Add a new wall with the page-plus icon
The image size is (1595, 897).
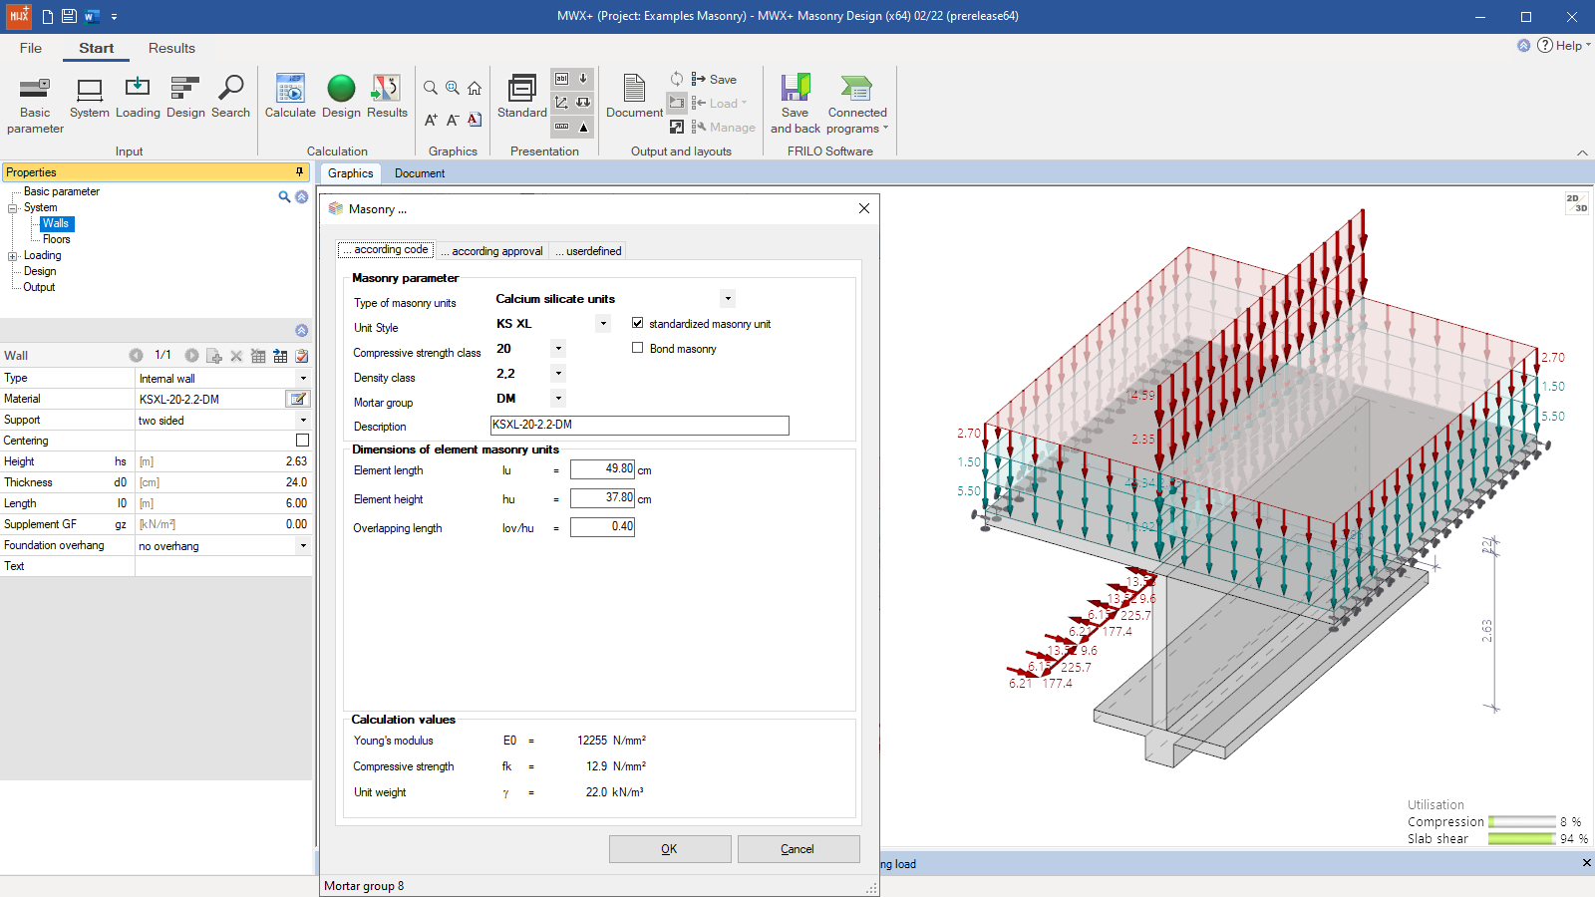click(213, 356)
